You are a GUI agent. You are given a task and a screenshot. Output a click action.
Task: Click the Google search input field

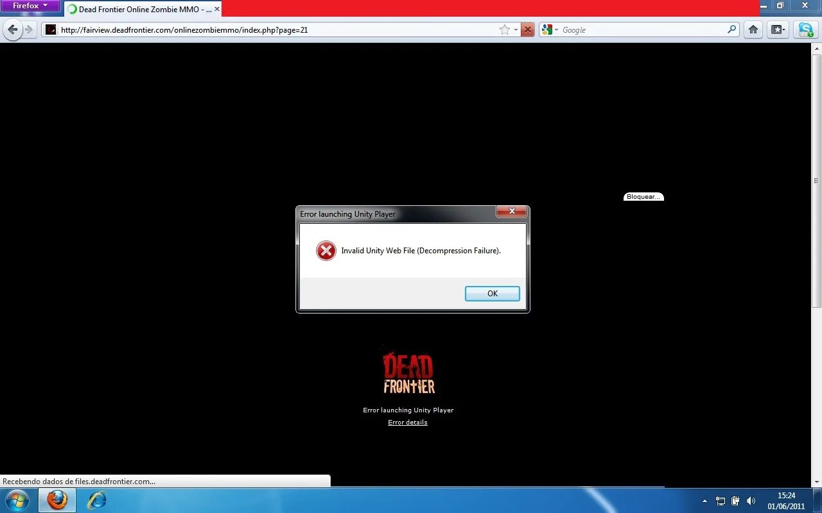643,29
